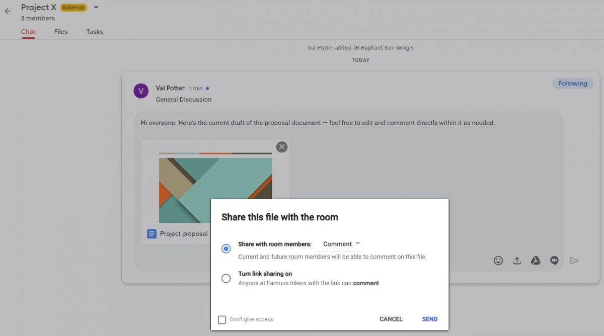Click the CANCEL button in the dialog
The image size is (604, 336).
pos(391,319)
